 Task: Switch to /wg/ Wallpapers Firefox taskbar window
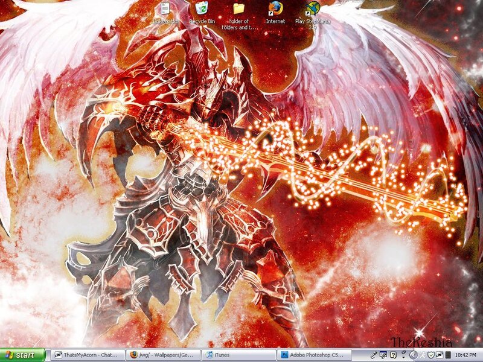click(x=163, y=355)
